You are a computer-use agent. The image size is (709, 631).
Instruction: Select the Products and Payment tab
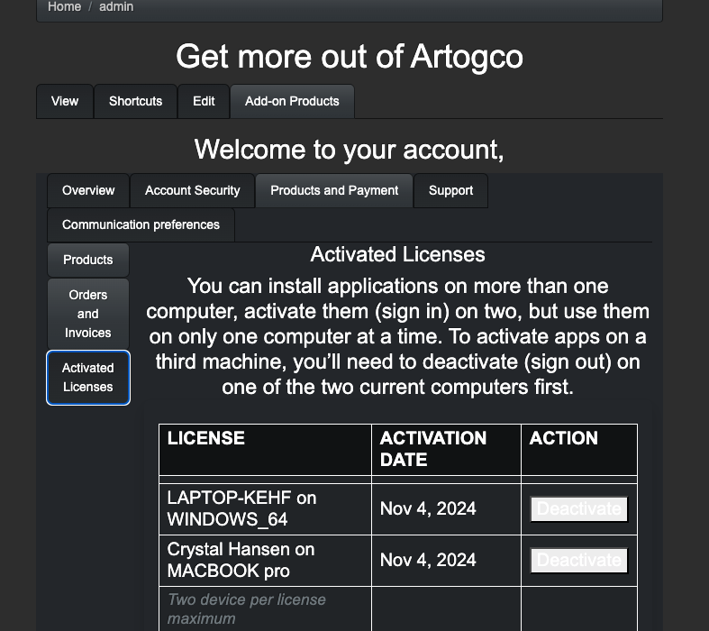[x=334, y=190]
